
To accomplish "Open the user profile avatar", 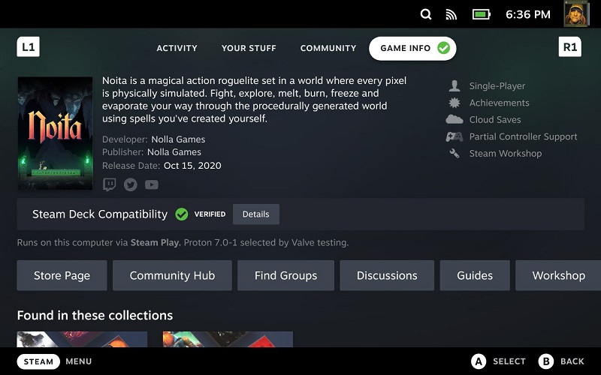I will [x=576, y=13].
